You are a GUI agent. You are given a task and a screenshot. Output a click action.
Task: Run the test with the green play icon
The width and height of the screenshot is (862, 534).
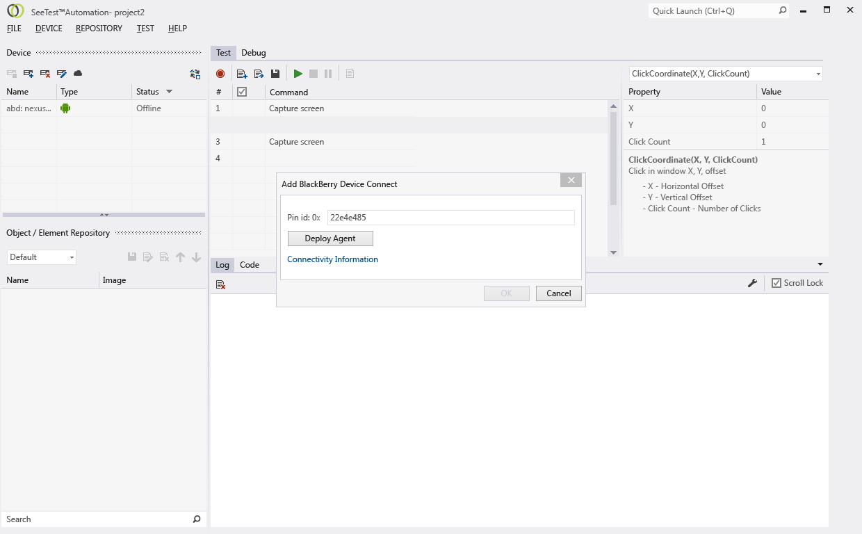[x=298, y=74]
